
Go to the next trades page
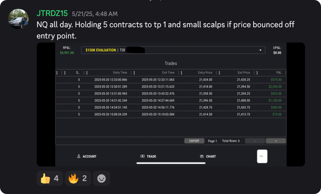tap(275, 141)
